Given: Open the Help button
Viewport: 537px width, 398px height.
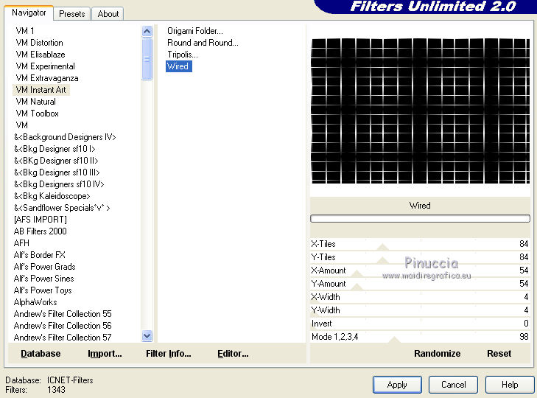Looking at the screenshot, I should click(x=510, y=385).
